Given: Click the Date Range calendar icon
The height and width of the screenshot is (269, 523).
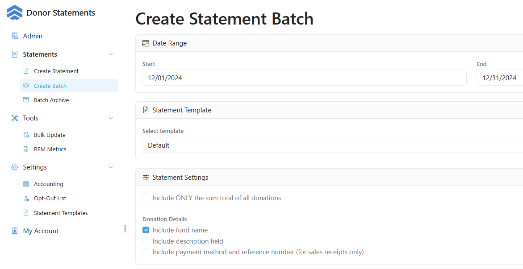Looking at the screenshot, I should 146,42.
